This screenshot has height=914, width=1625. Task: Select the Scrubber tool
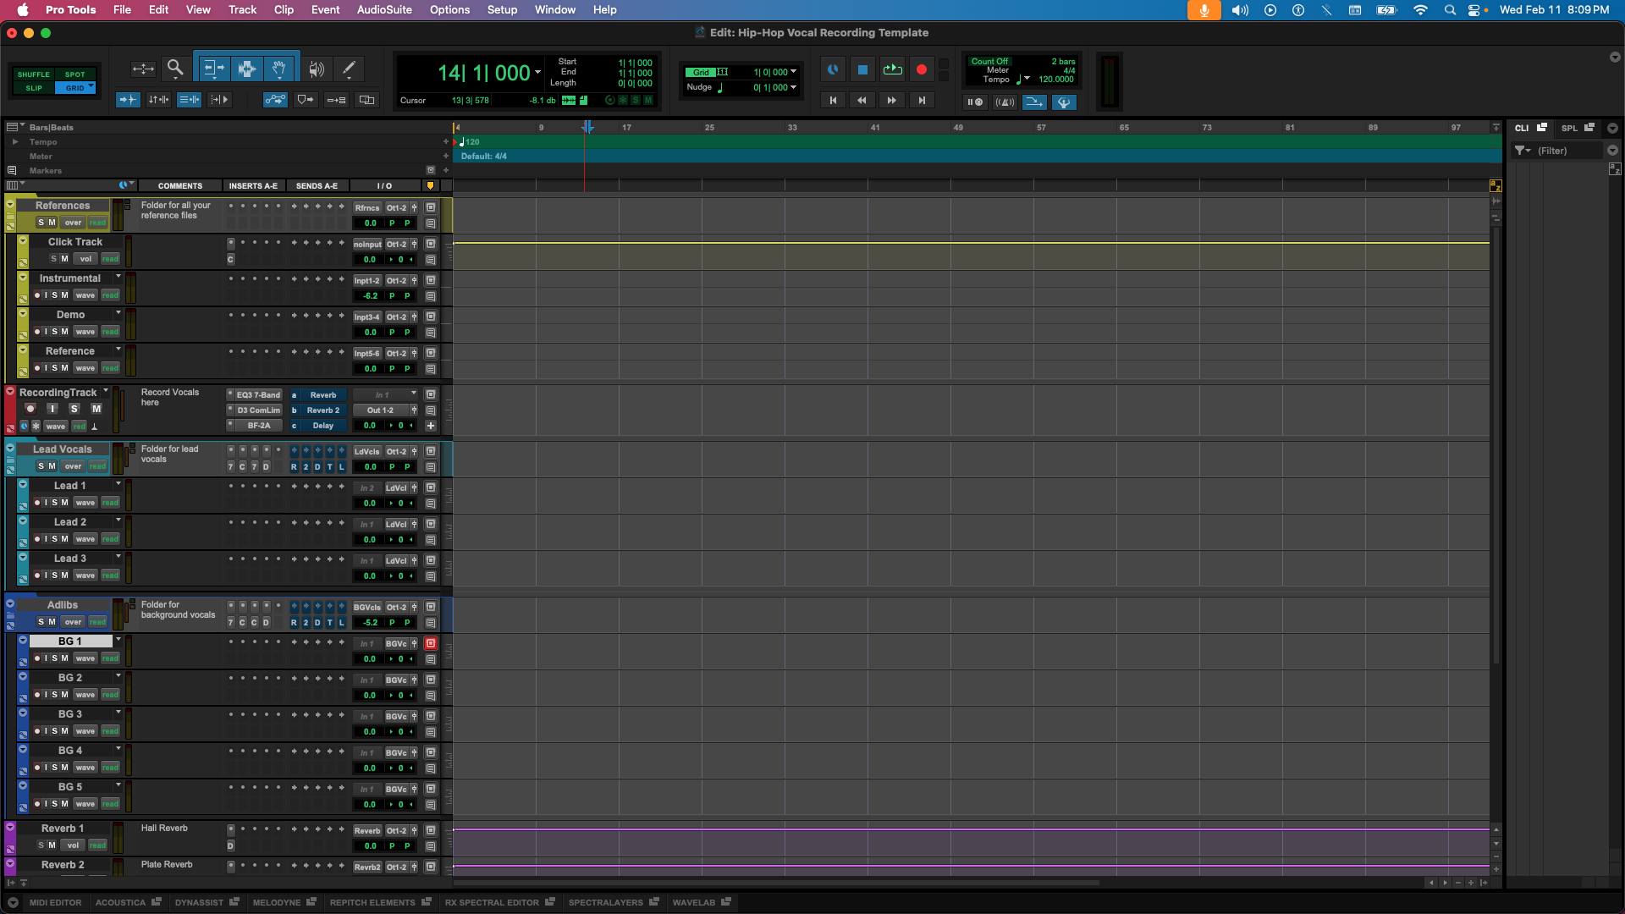click(317, 69)
